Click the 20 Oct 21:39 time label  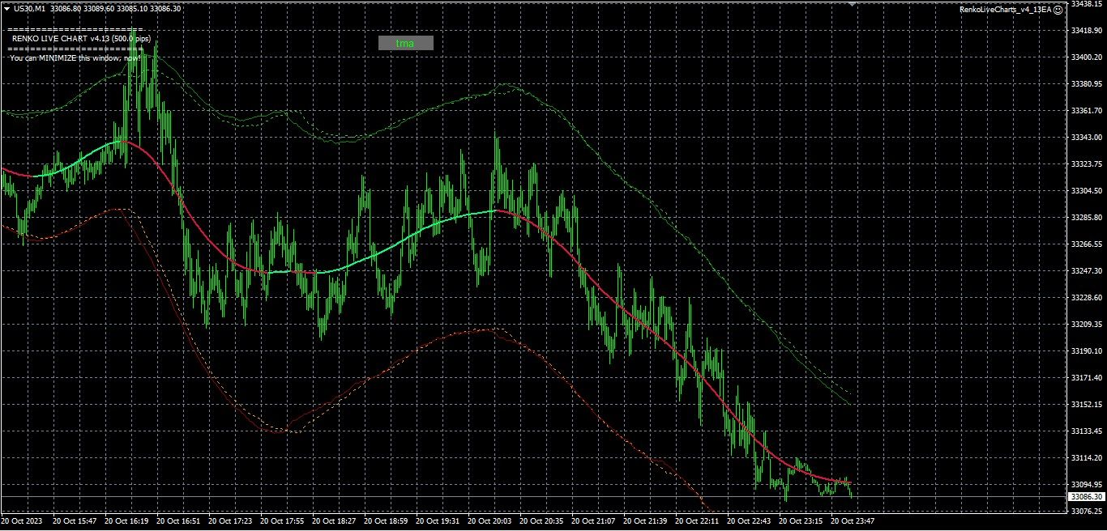coord(645,522)
